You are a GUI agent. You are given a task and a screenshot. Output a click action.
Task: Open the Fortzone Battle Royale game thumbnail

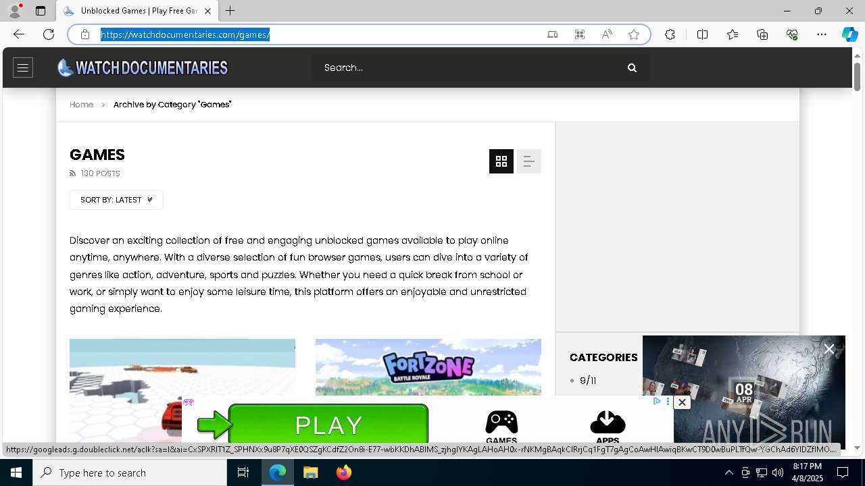pyautogui.click(x=428, y=367)
